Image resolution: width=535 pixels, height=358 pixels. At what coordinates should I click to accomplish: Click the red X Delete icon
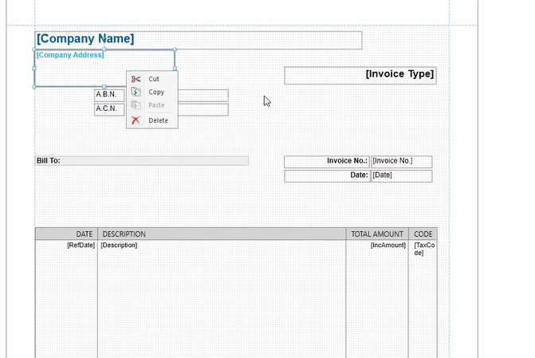click(136, 120)
